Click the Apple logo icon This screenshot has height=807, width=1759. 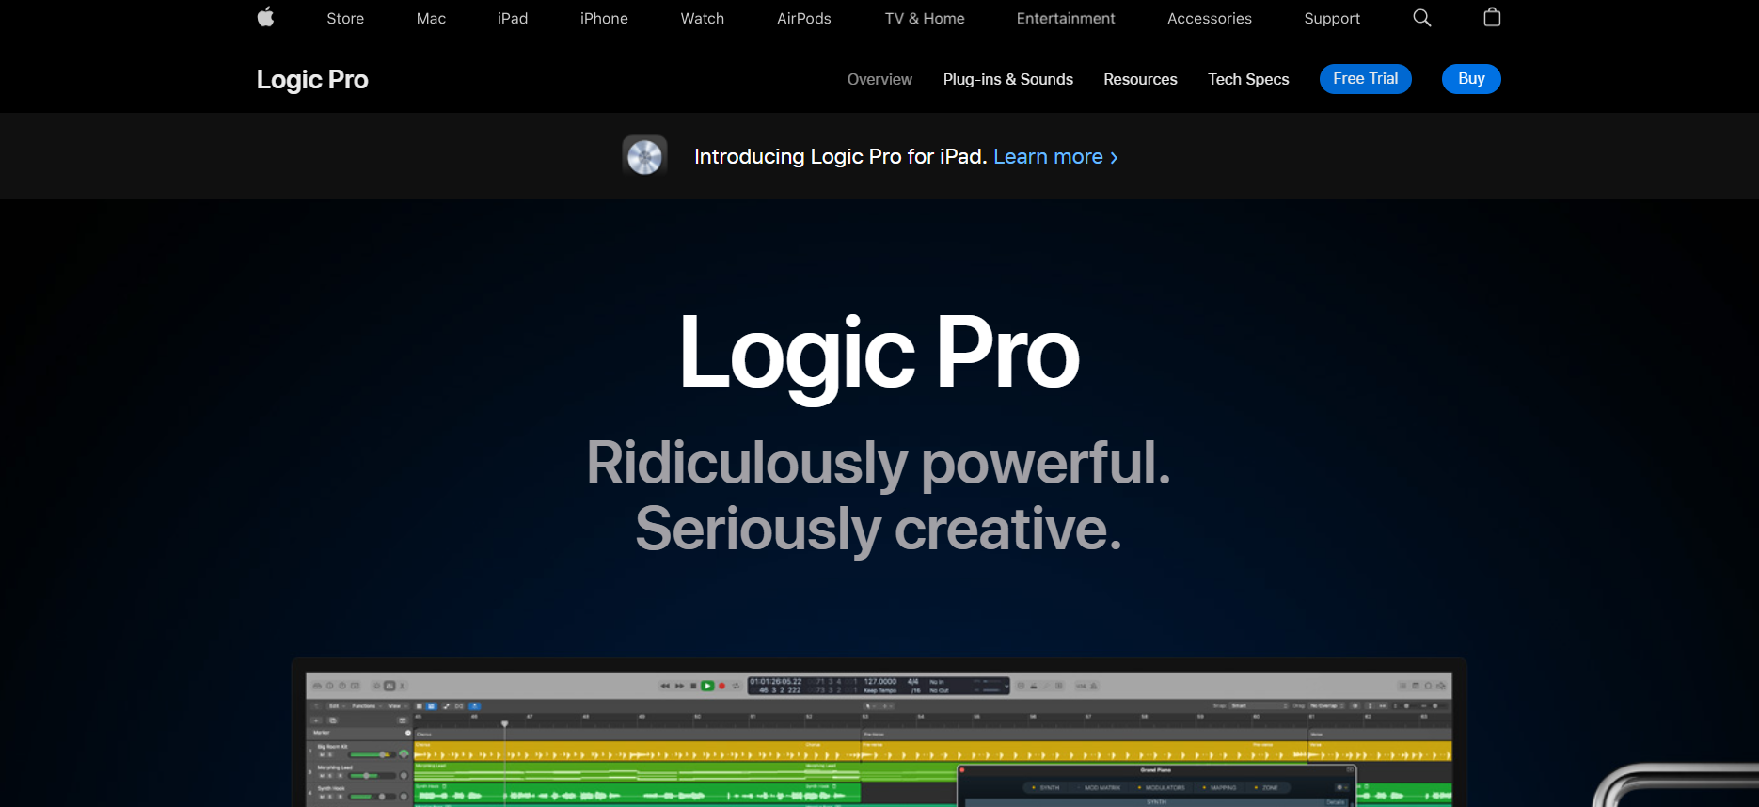(x=265, y=17)
